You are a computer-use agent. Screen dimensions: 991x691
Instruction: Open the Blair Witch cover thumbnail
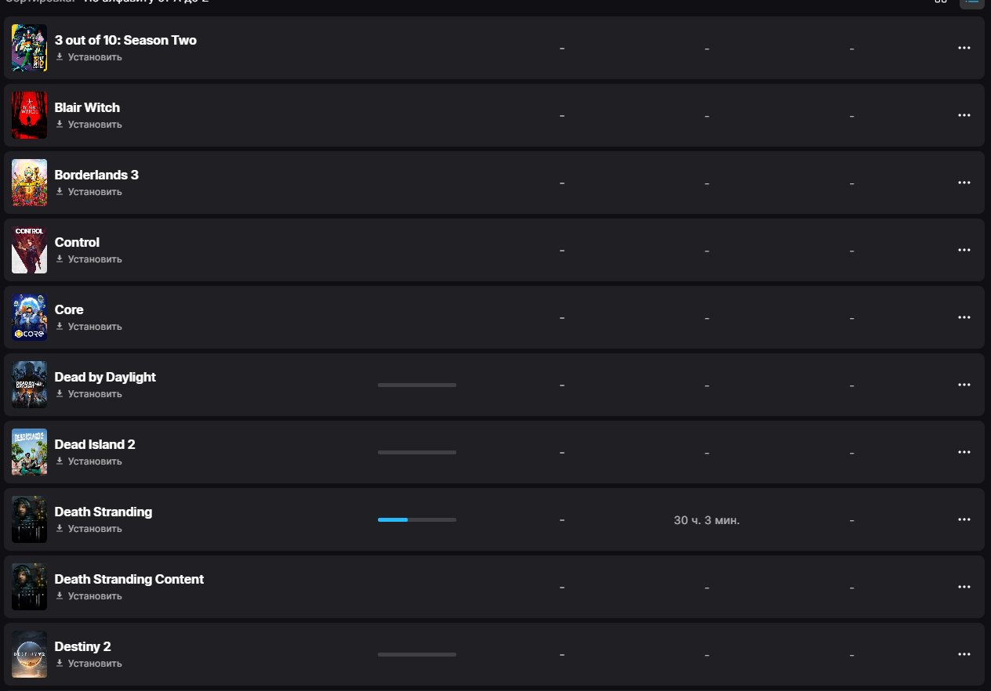[x=29, y=115]
